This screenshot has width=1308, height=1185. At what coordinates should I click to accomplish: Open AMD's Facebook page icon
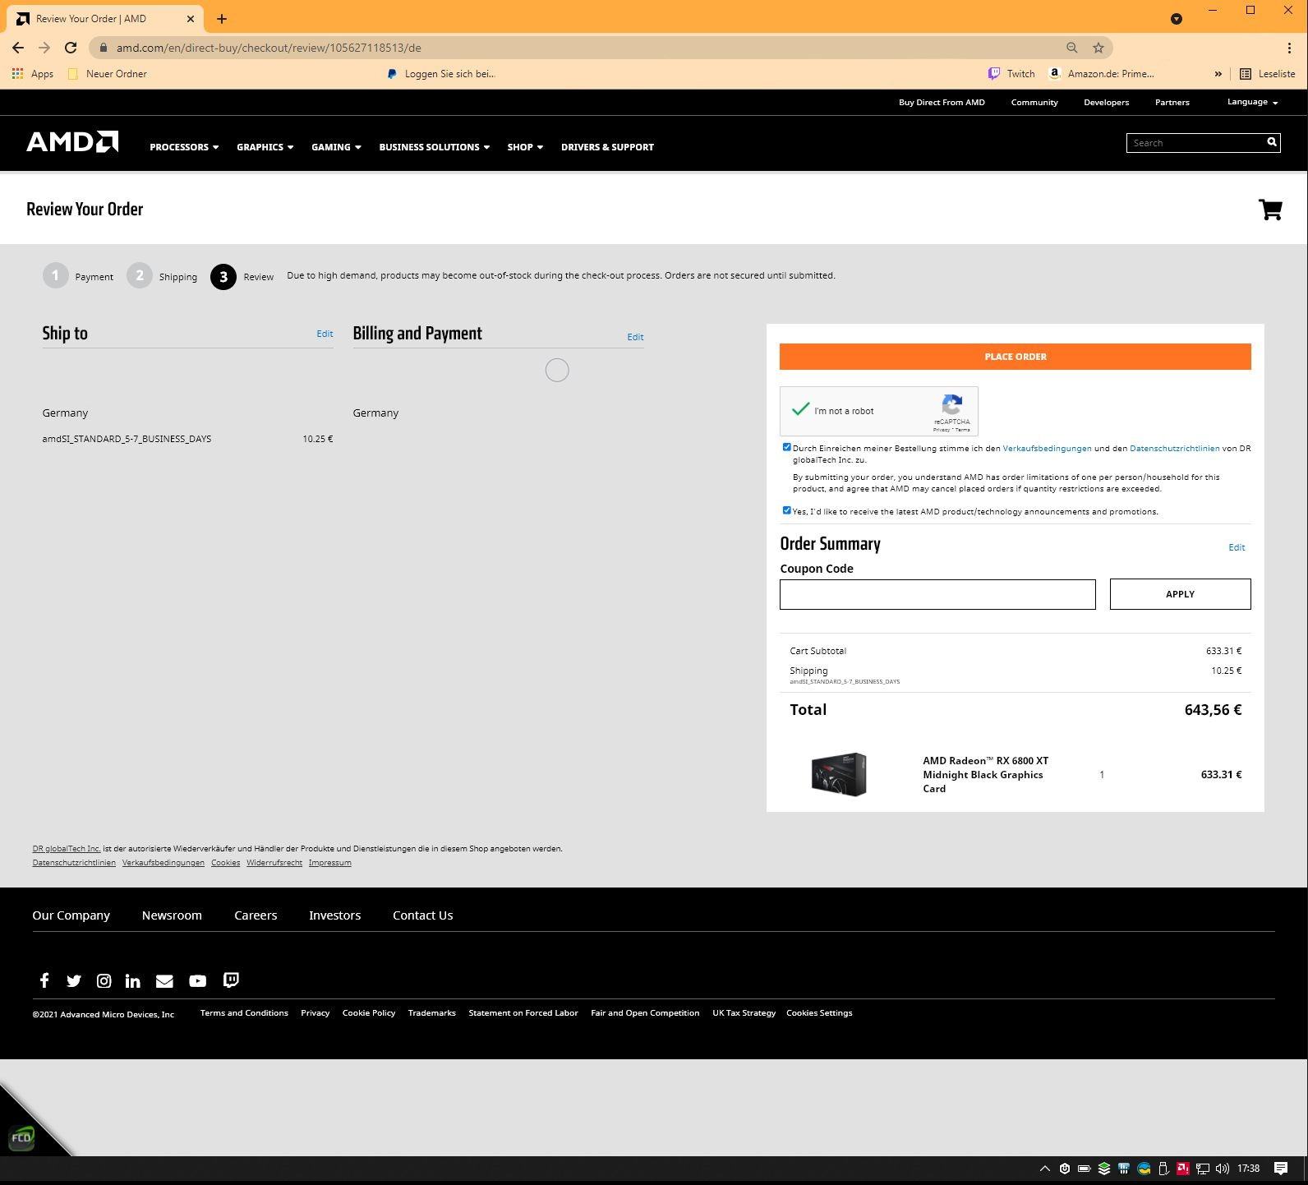[44, 980]
